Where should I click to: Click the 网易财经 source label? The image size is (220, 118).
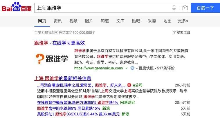(x=127, y=102)
